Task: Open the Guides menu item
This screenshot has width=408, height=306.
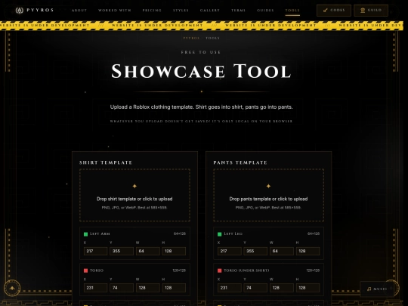Action: click(265, 11)
